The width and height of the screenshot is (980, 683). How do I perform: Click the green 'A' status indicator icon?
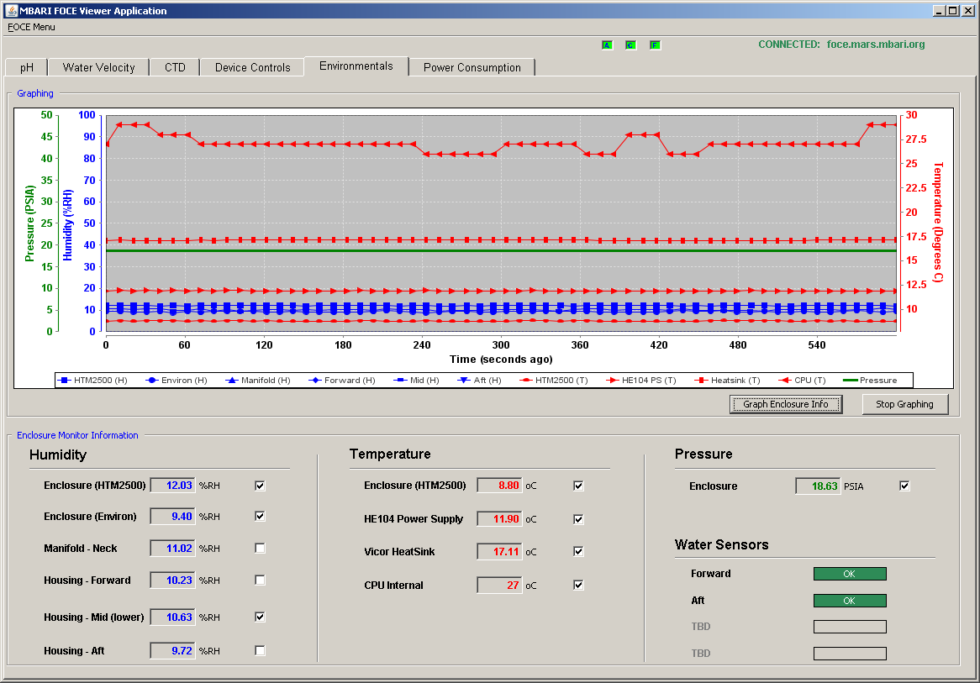tap(607, 45)
